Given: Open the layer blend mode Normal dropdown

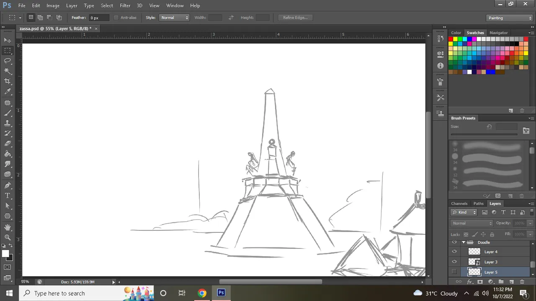Looking at the screenshot, I should pyautogui.click(x=472, y=223).
